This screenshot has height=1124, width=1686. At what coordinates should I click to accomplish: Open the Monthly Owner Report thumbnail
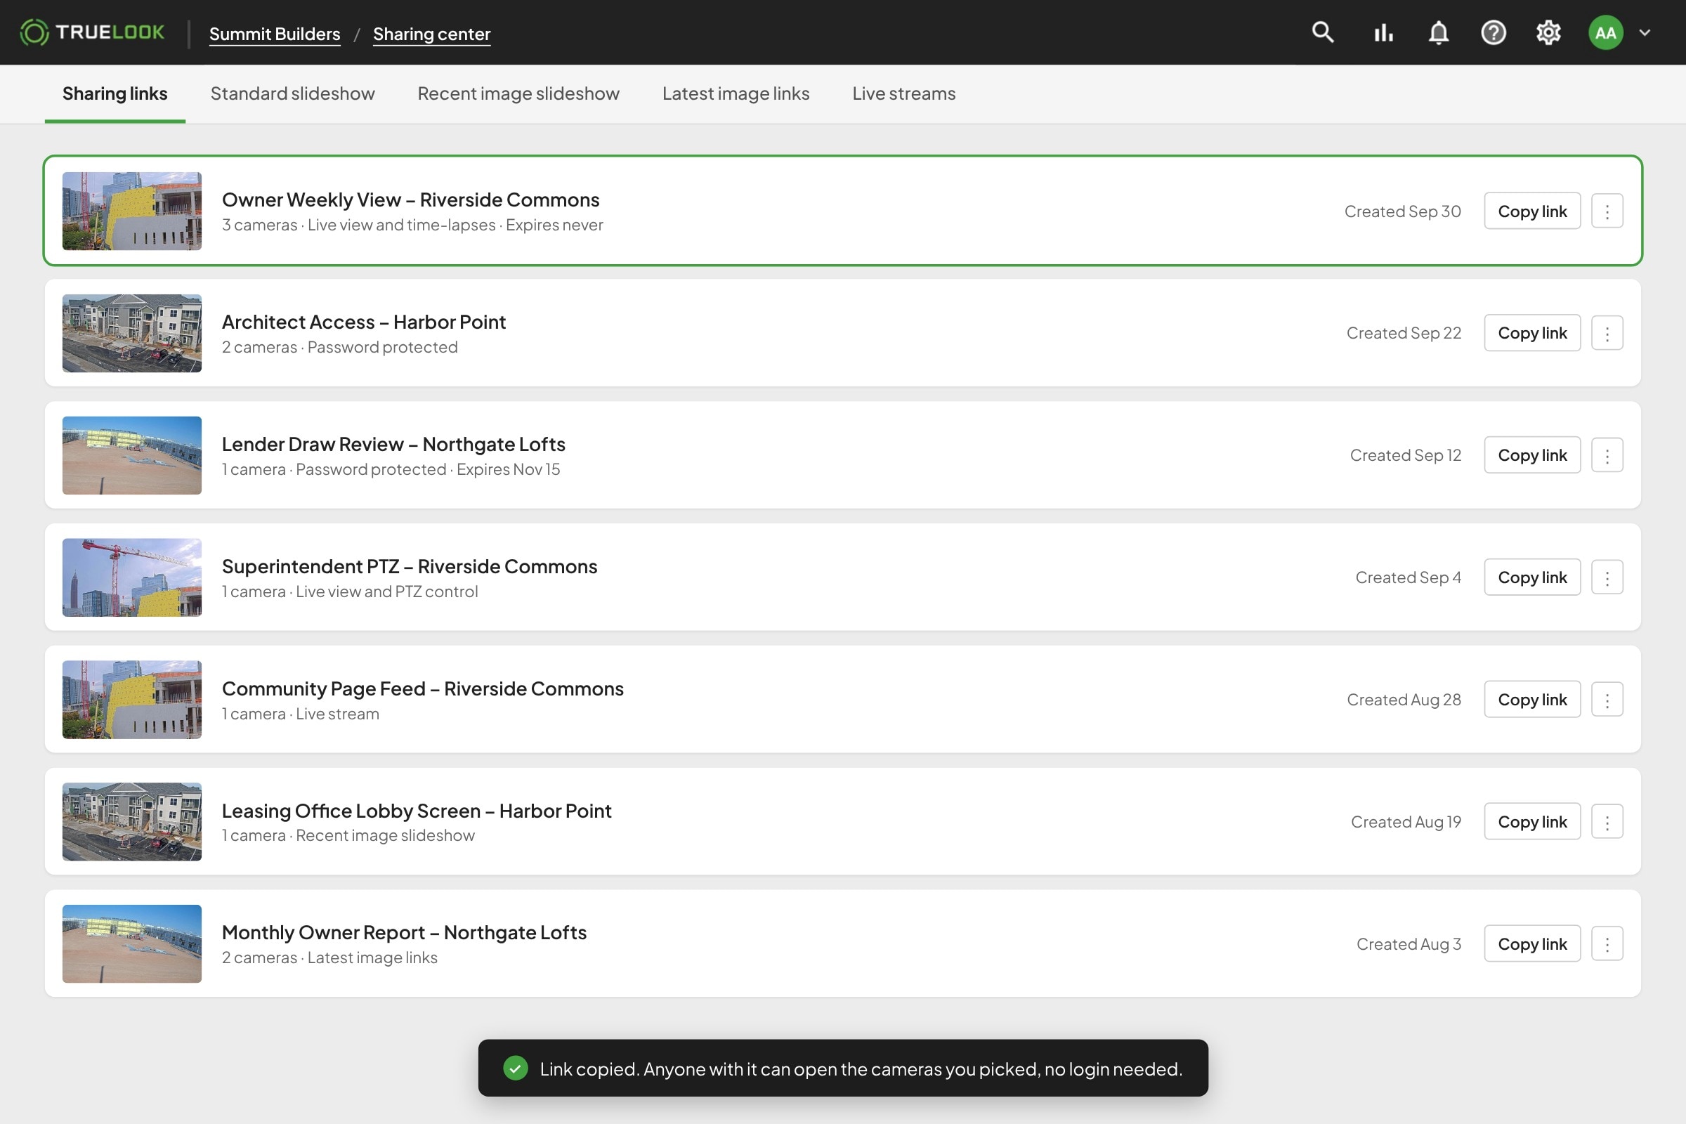pyautogui.click(x=132, y=944)
